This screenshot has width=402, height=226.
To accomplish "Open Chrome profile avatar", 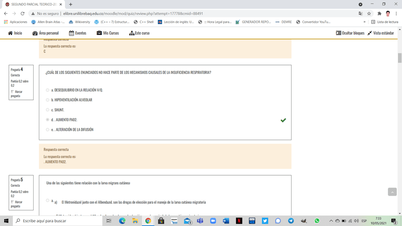I will 388,14.
